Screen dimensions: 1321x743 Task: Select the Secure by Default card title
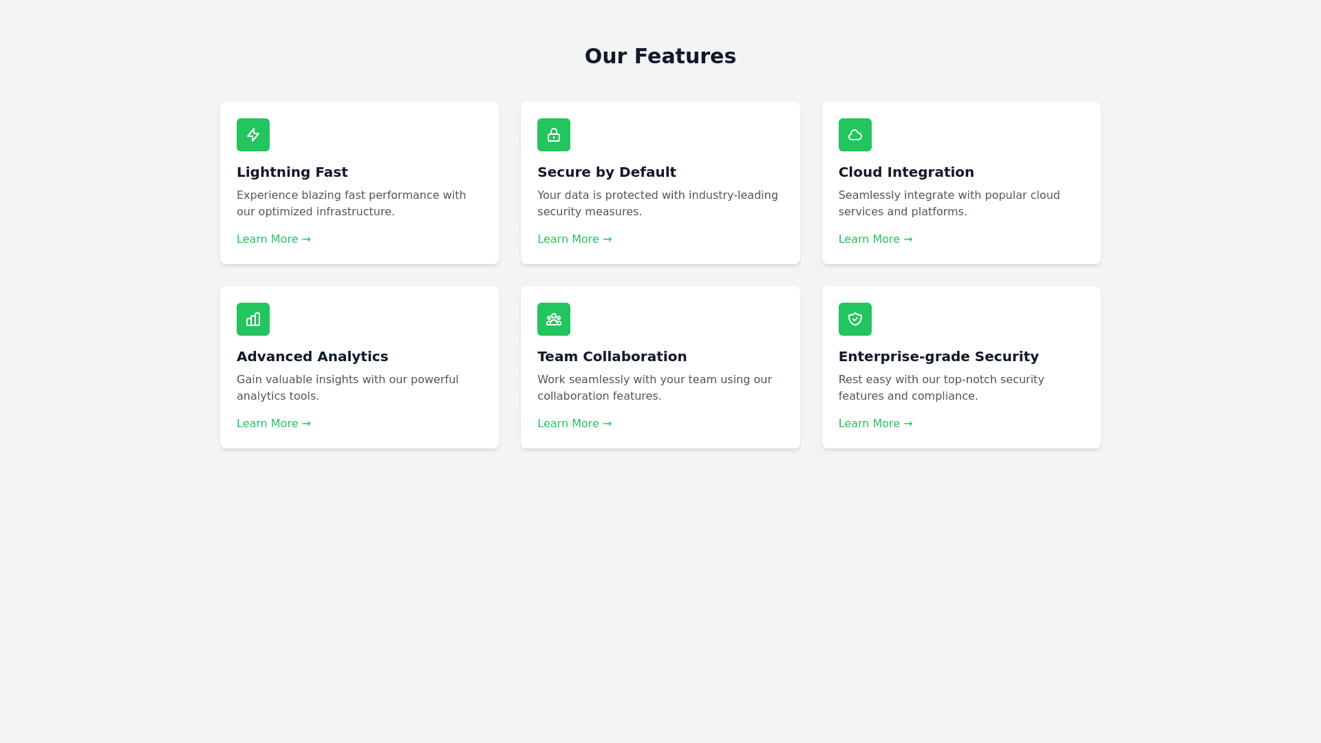606,172
